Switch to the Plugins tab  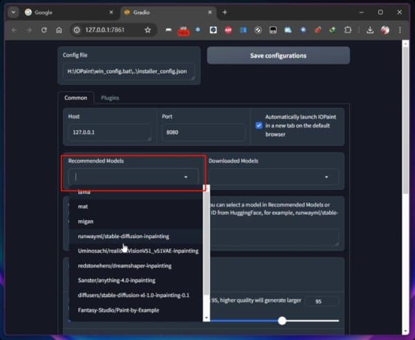tap(110, 98)
